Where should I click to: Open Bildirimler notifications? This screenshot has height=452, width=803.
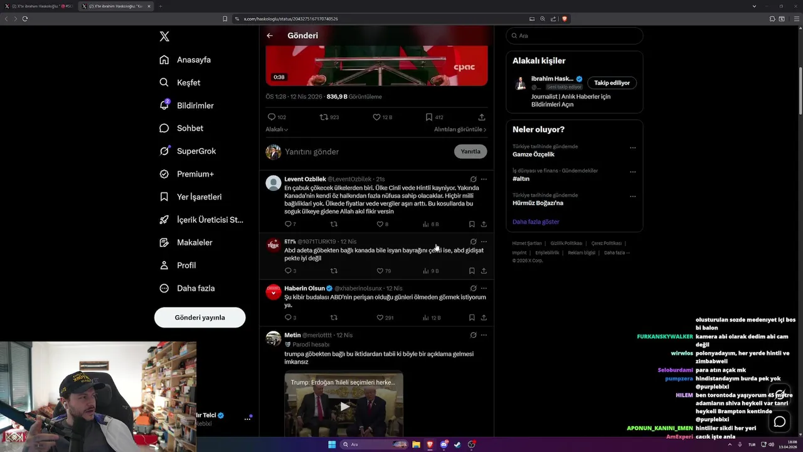[186, 105]
